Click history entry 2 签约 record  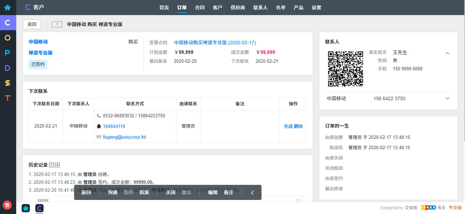point(92,182)
